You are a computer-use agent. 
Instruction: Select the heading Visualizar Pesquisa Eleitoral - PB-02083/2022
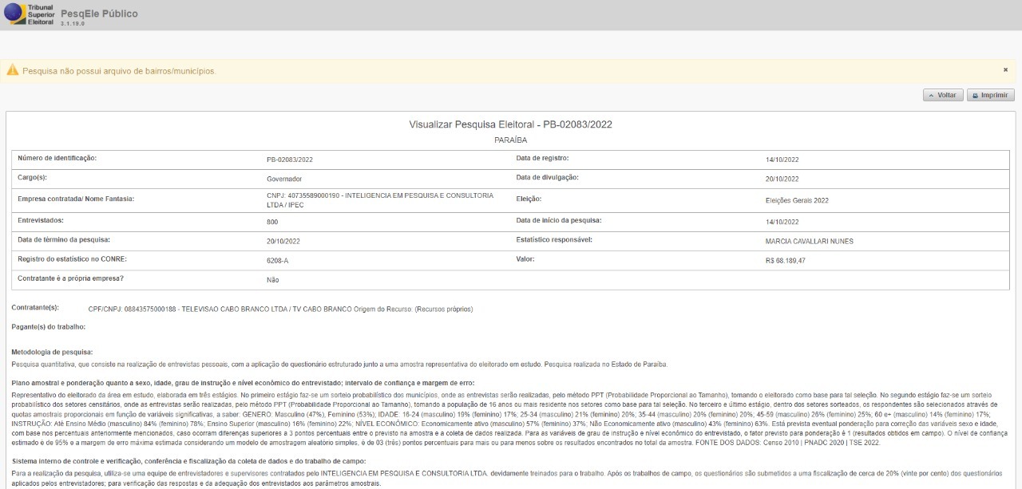click(x=511, y=124)
